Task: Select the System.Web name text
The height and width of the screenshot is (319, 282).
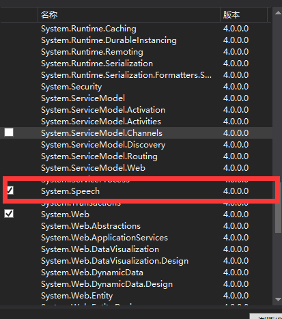Action: tap(66, 214)
